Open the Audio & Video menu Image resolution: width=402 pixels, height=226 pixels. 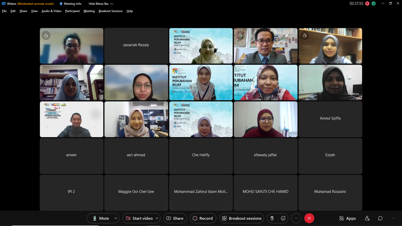coord(51,11)
